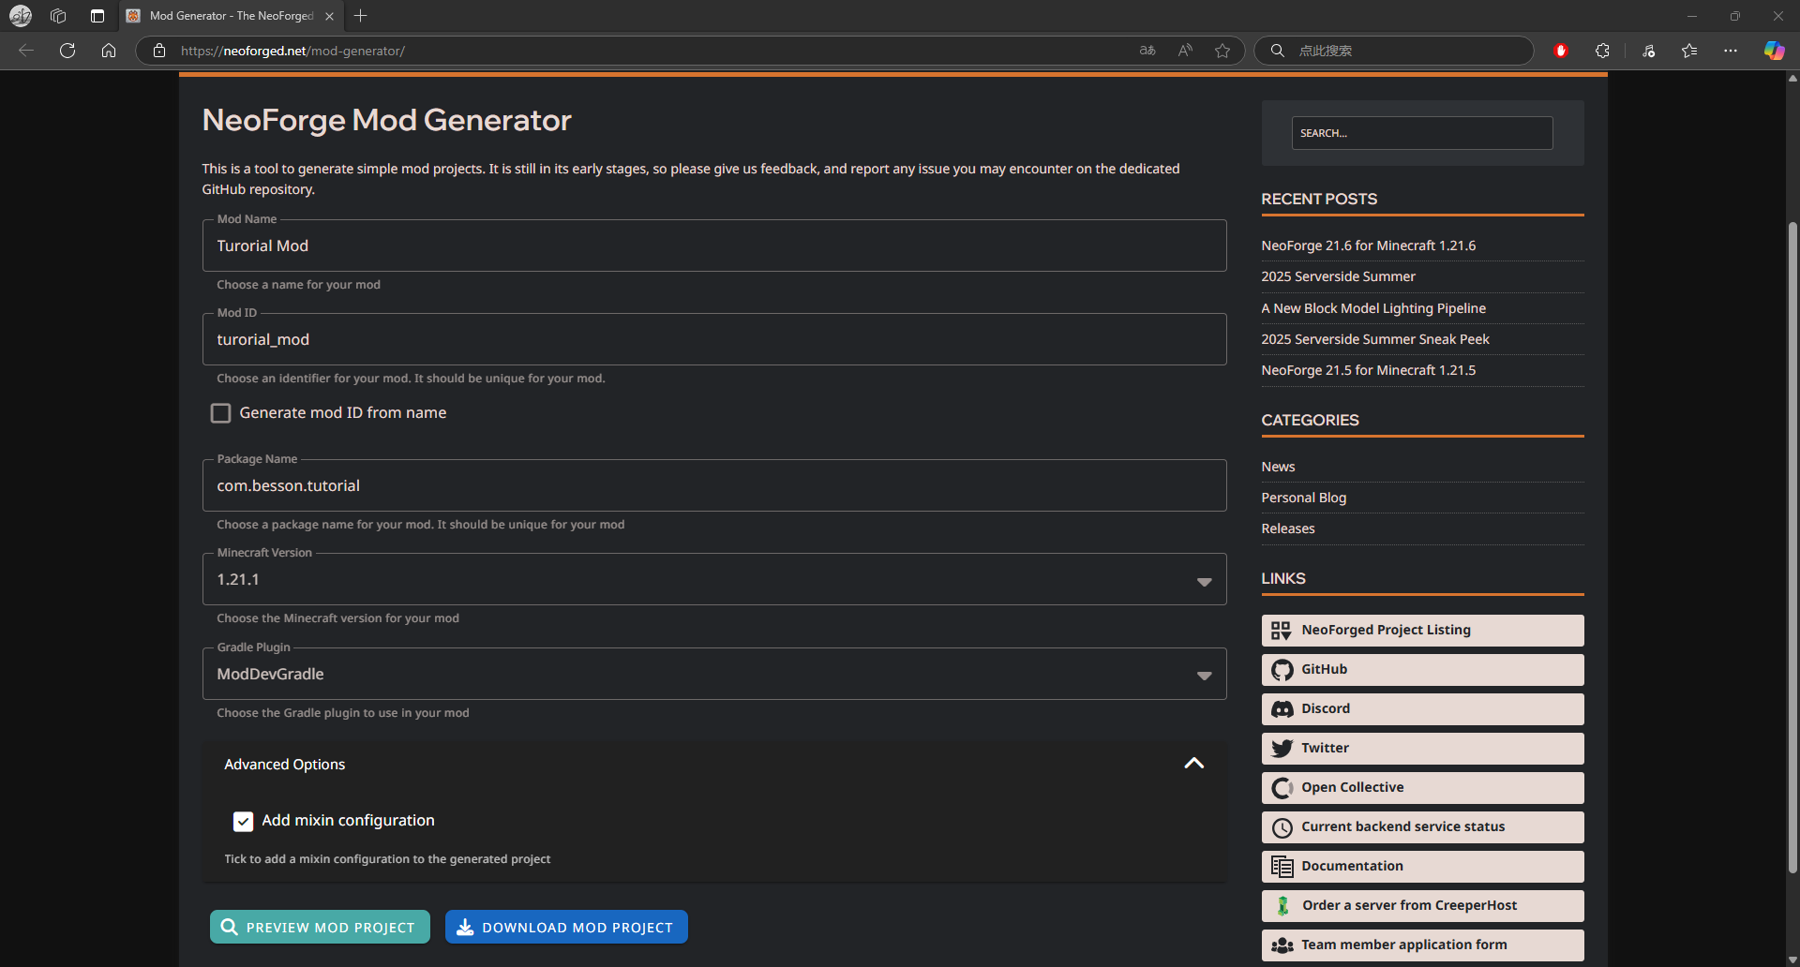This screenshot has height=967, width=1800.
Task: Click the NeoForge Mod Generator heading
Action: [x=386, y=120]
